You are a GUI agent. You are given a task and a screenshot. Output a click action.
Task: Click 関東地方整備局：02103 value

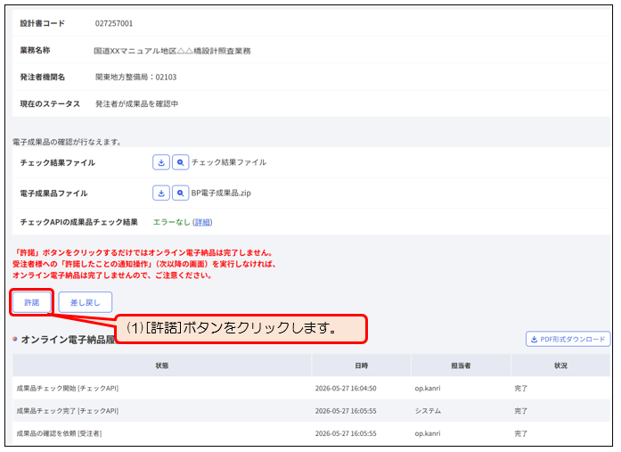pos(135,77)
